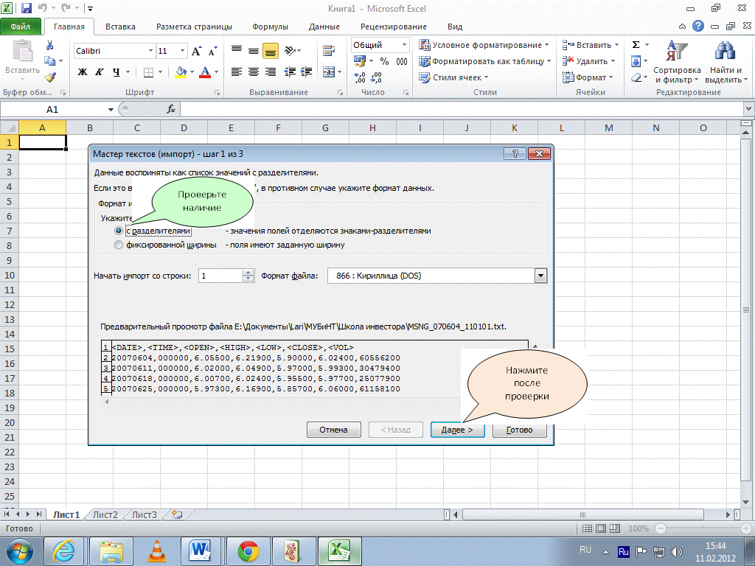The image size is (755, 566).
Task: Click the Format Painter brush icon
Action: click(49, 77)
